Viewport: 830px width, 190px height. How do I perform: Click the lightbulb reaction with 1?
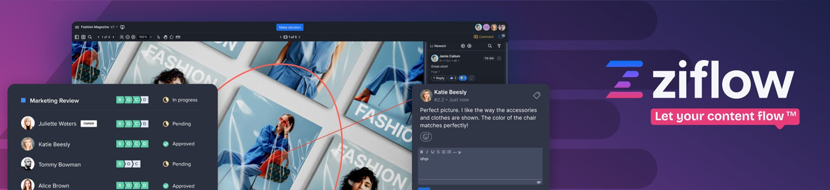463,78
